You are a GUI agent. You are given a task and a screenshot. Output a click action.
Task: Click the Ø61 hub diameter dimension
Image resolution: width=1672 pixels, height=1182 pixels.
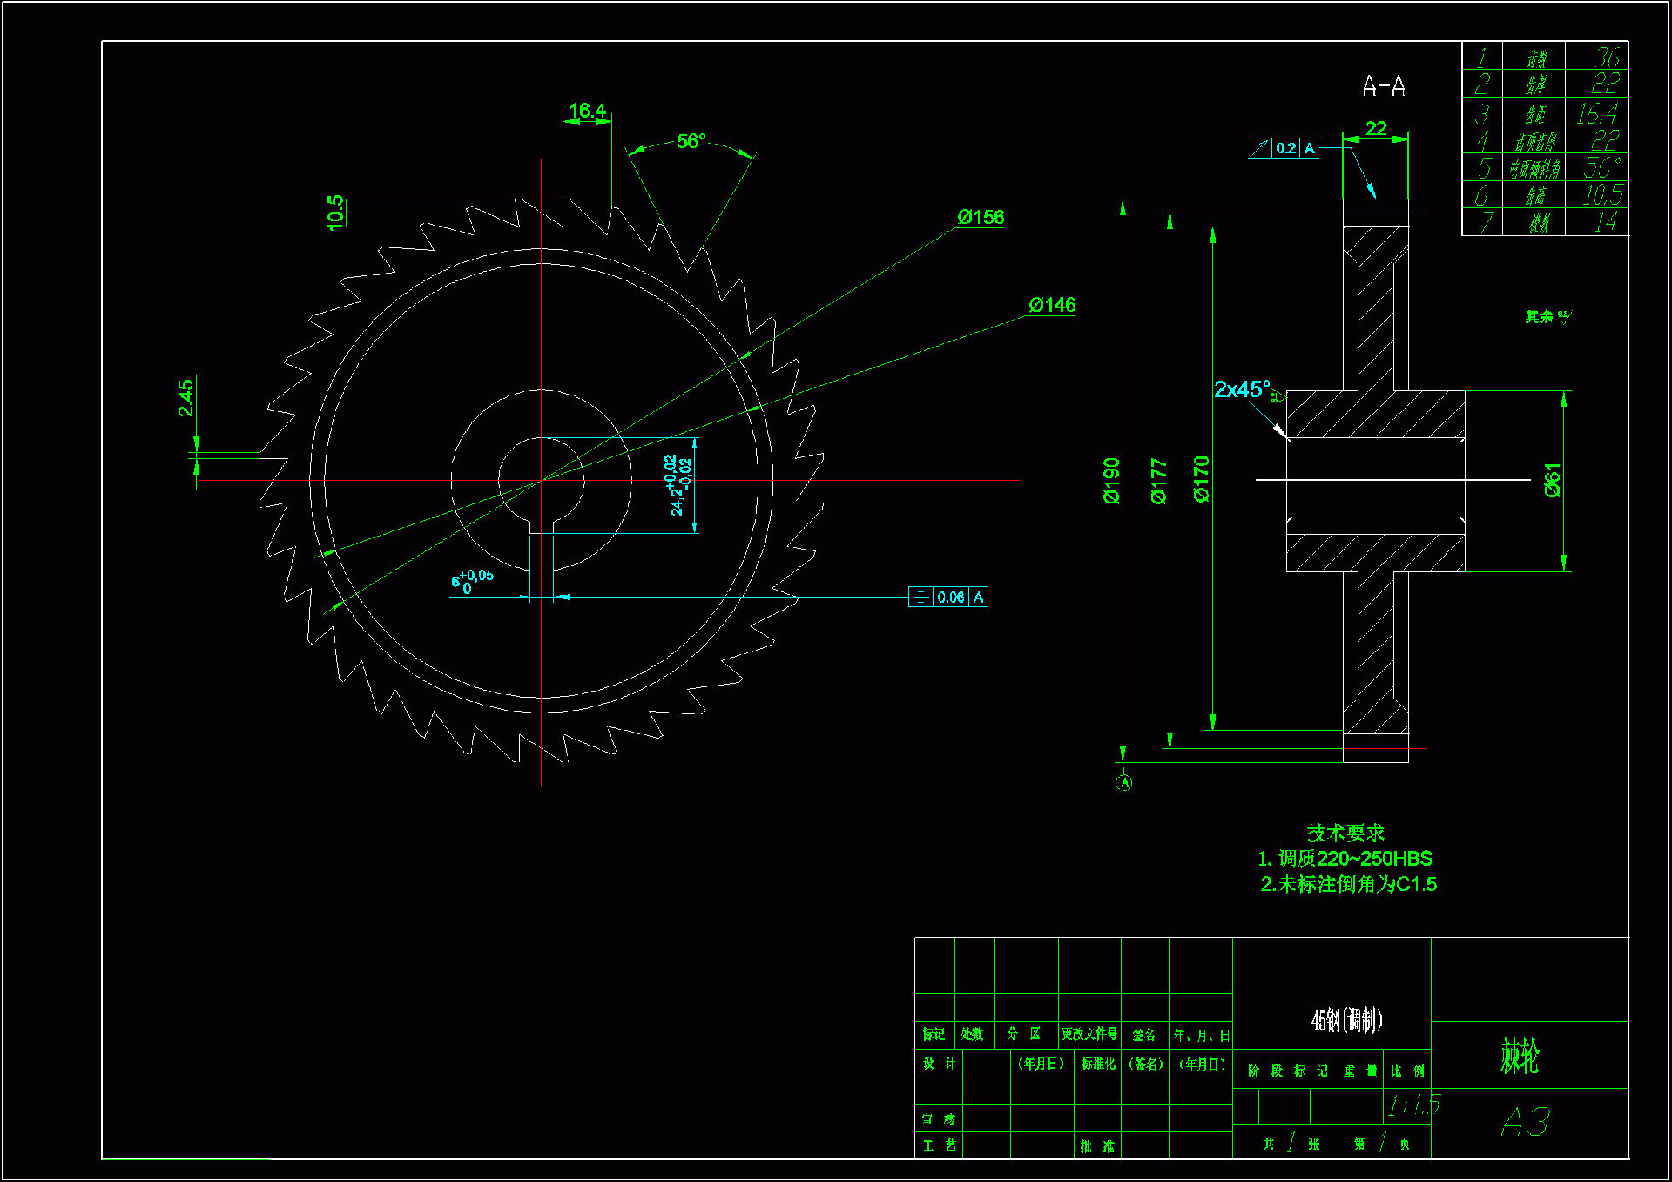(x=1553, y=480)
